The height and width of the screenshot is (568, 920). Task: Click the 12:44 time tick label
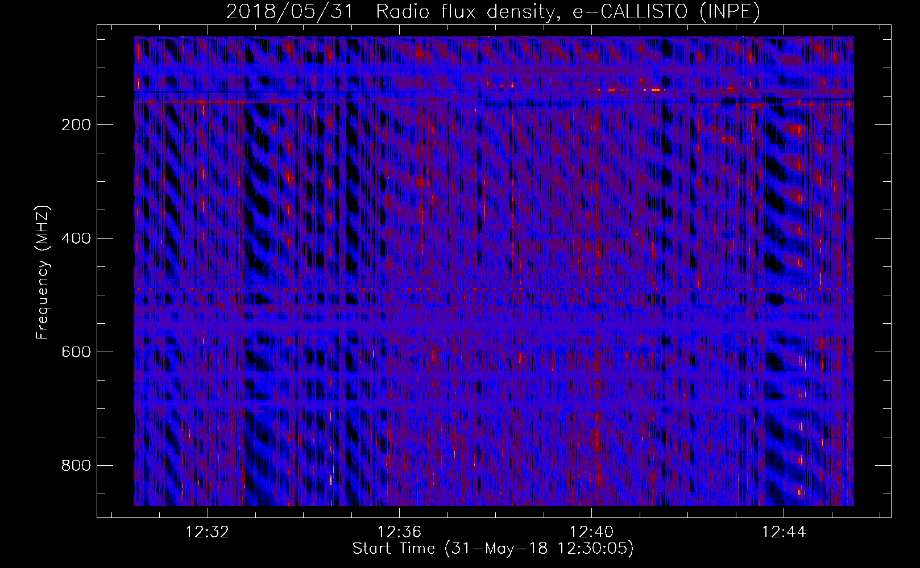[x=784, y=532]
